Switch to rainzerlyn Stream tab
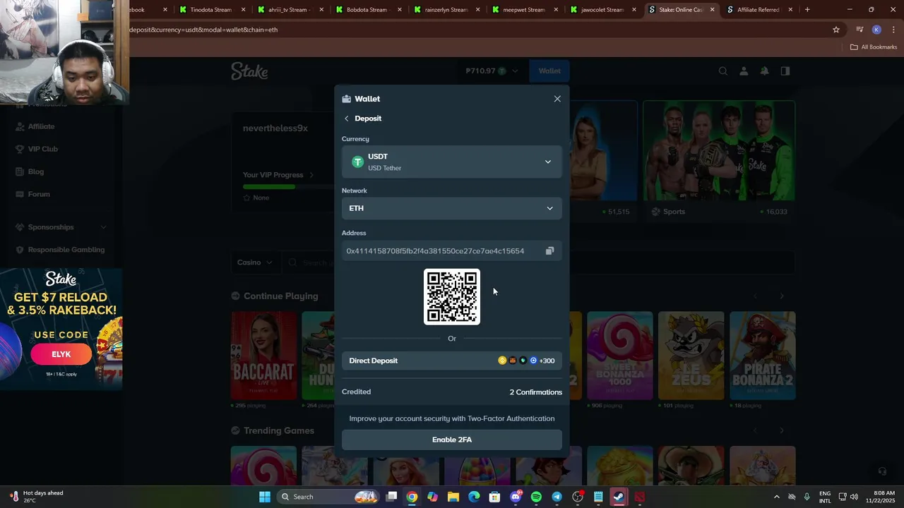The height and width of the screenshot is (508, 904). tap(445, 10)
